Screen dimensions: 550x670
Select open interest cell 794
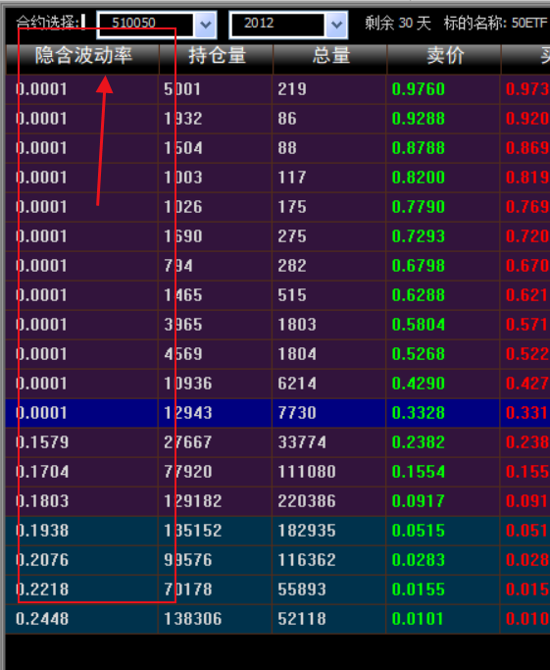(178, 266)
